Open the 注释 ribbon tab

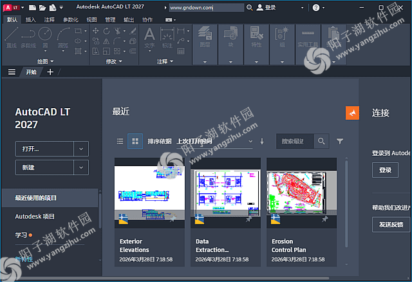50,20
